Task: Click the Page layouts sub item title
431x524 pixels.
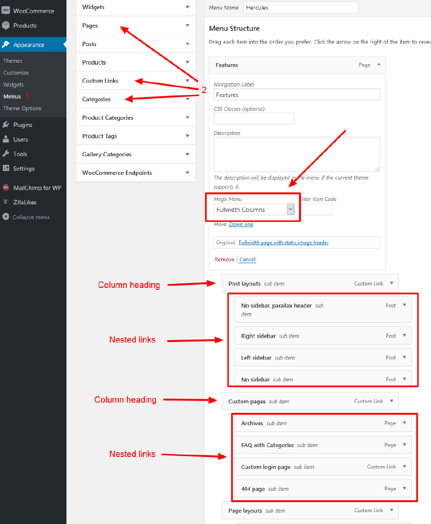Action: 245,511
